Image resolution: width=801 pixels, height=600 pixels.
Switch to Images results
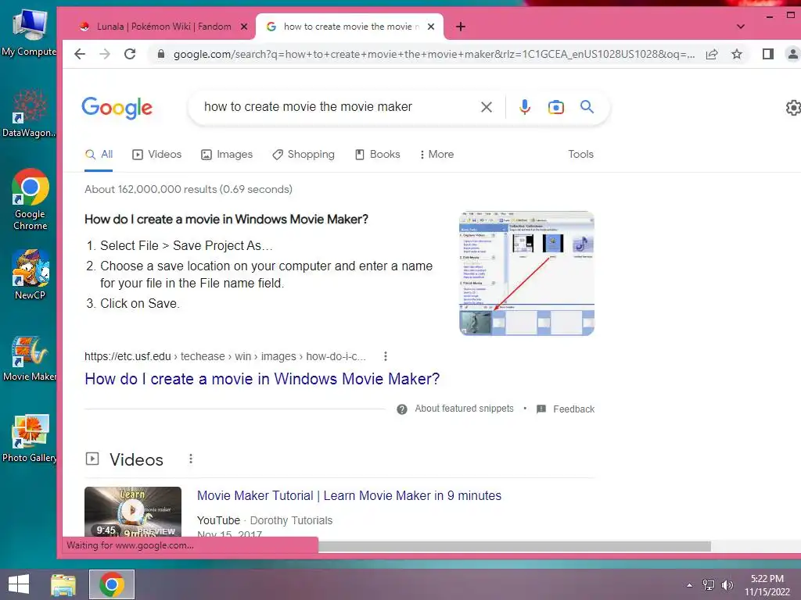click(227, 154)
